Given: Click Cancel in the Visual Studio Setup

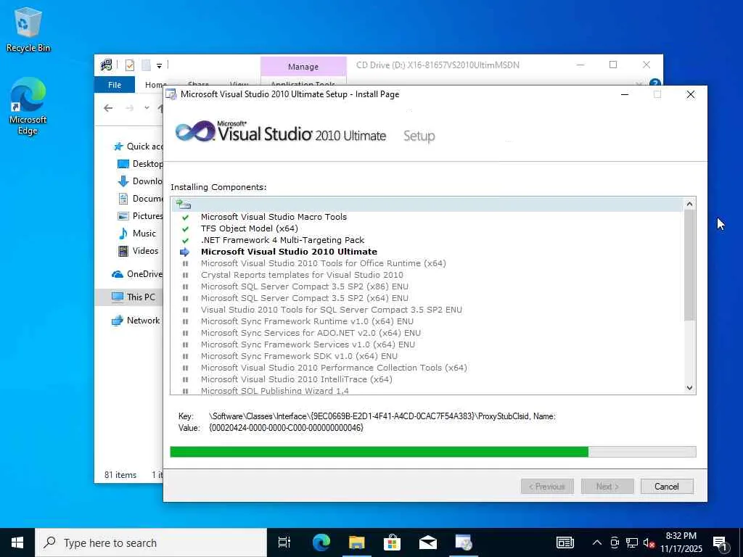Looking at the screenshot, I should click(666, 487).
